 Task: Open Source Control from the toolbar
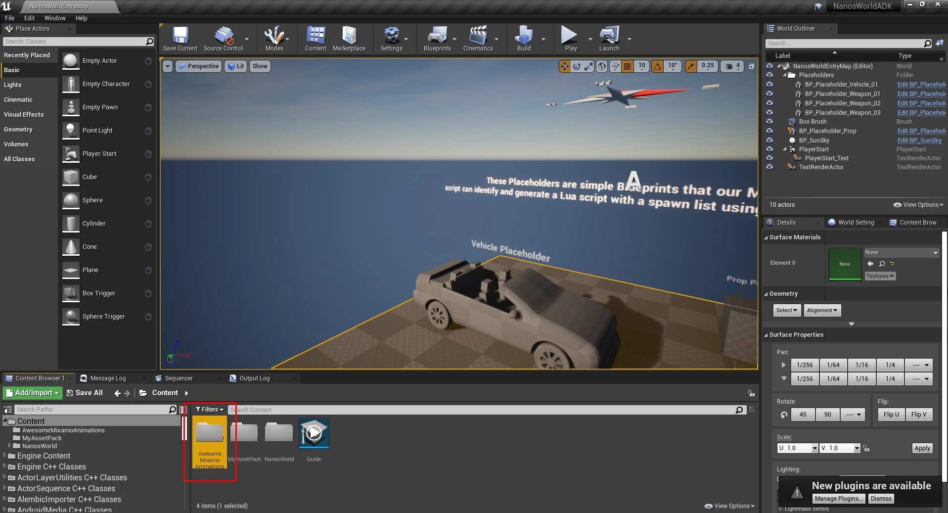[224, 39]
